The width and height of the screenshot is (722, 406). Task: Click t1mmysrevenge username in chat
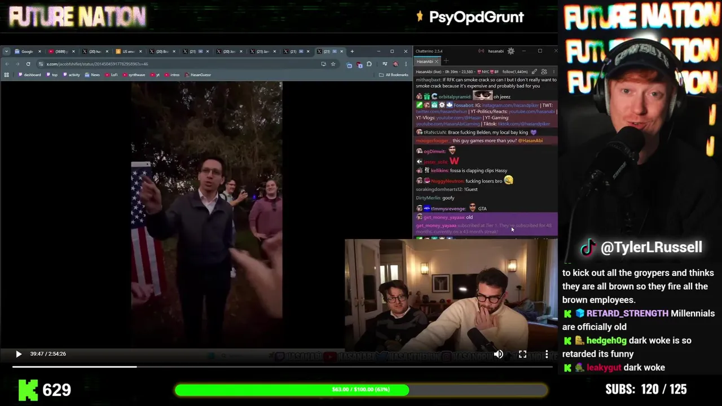coord(448,209)
